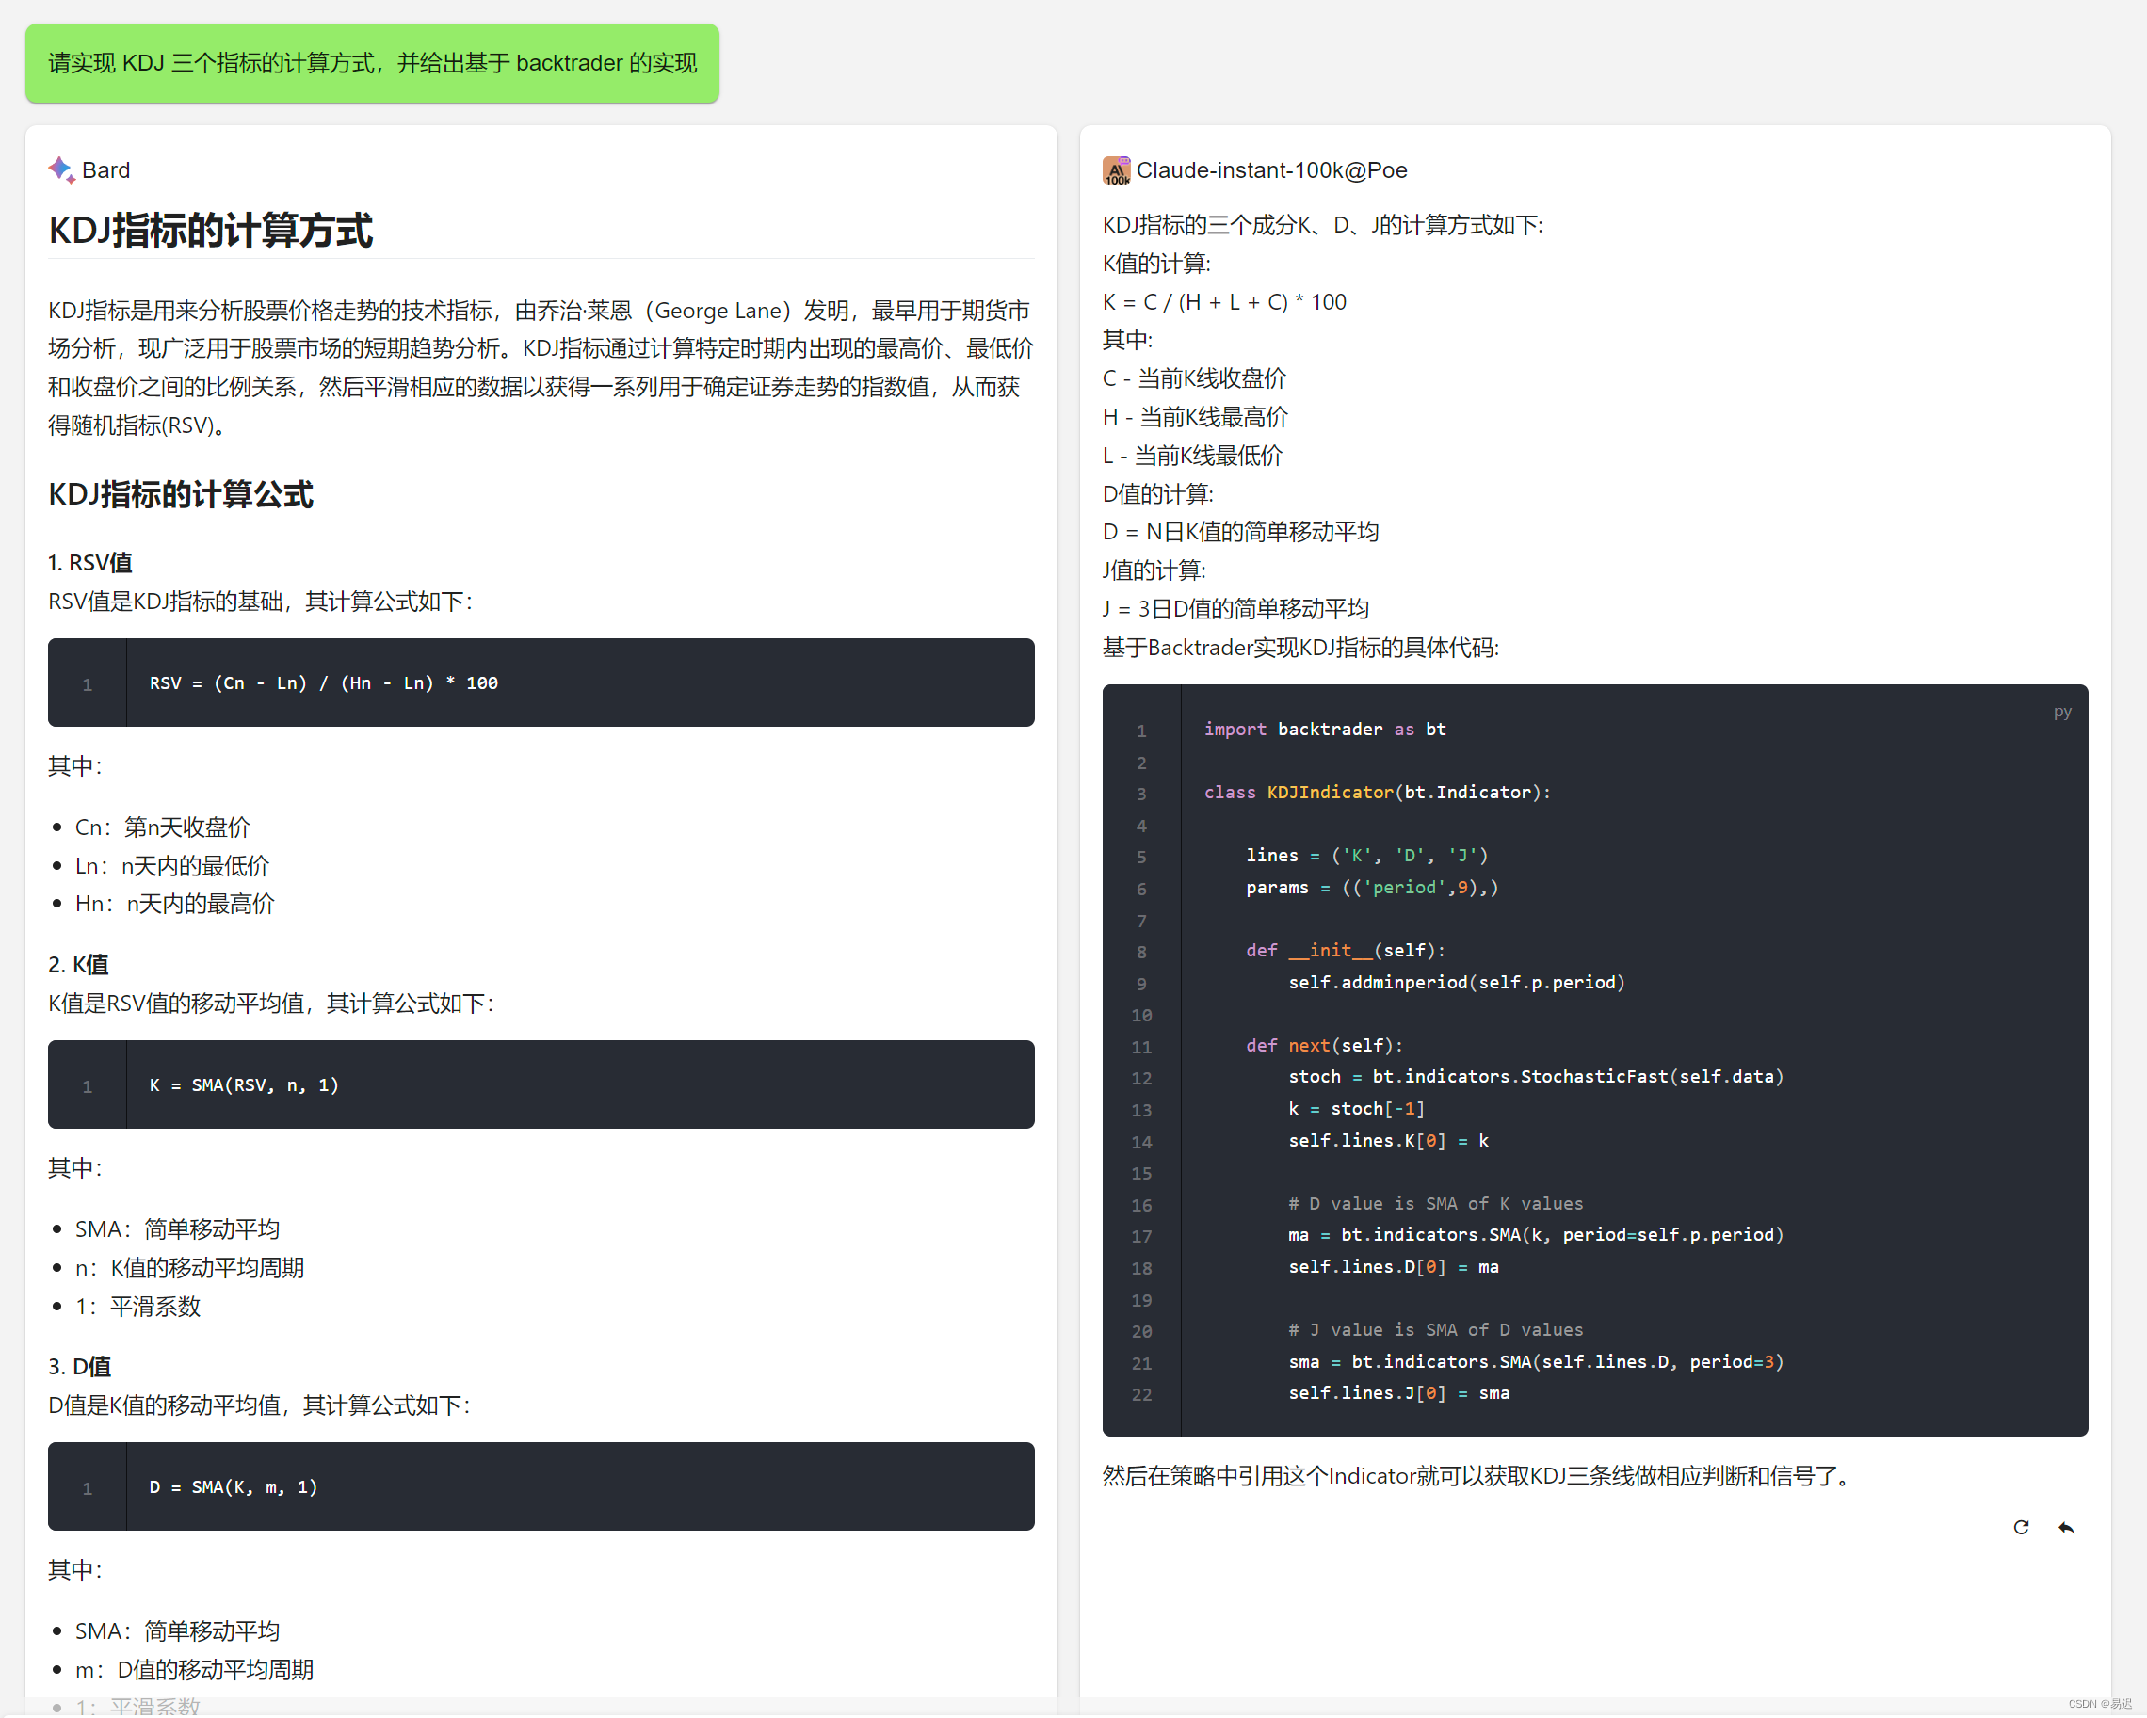Image resolution: width=2147 pixels, height=1718 pixels.
Task: Click the 'py' language label on code block
Action: click(x=2061, y=711)
